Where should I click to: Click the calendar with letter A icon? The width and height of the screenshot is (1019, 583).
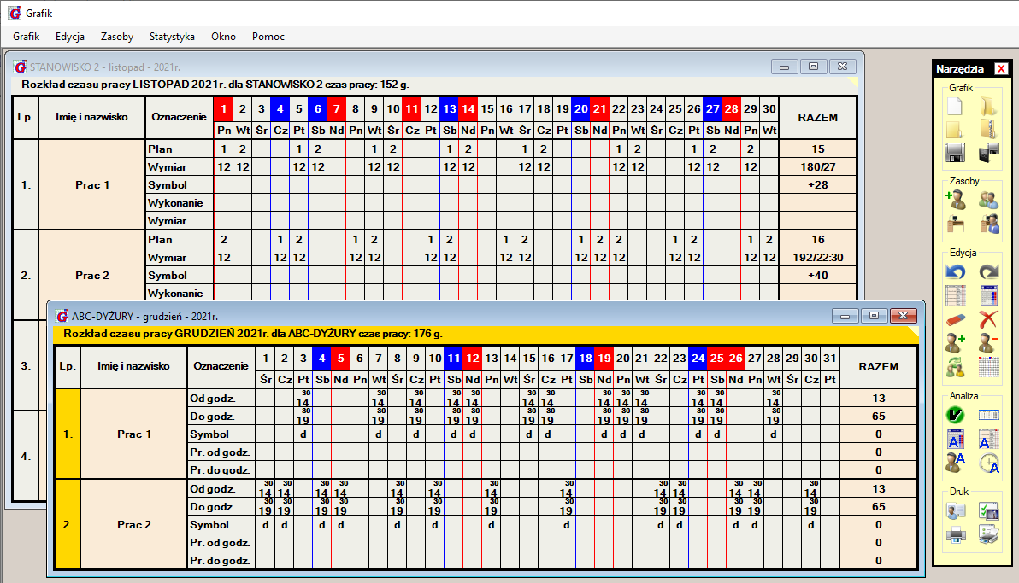click(x=955, y=439)
